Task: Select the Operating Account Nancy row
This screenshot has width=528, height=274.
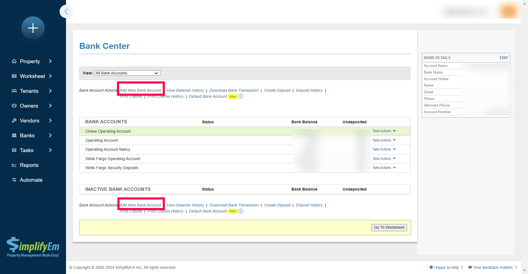Action: coord(108,150)
